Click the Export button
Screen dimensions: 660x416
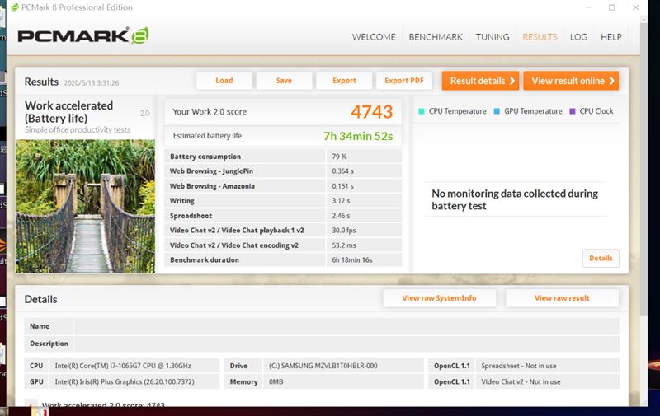(344, 80)
